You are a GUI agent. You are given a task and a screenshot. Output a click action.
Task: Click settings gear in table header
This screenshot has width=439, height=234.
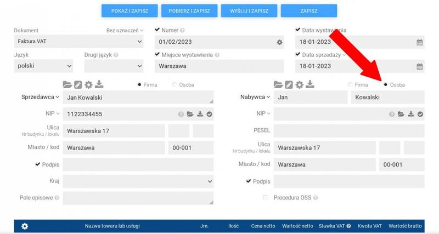click(25, 226)
